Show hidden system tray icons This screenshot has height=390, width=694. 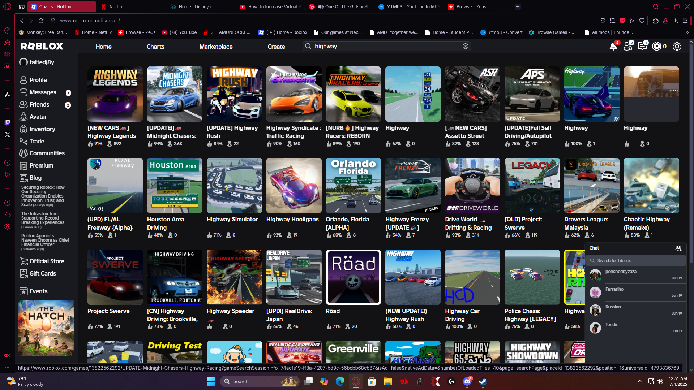click(639, 381)
